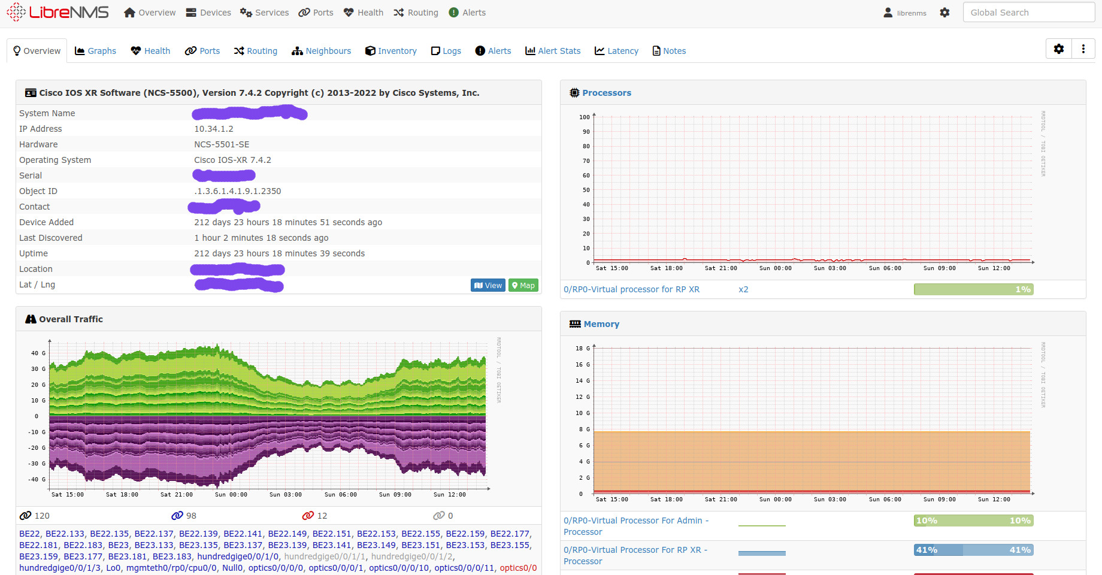Click the Map button for device location
The height and width of the screenshot is (575, 1102).
click(x=522, y=285)
